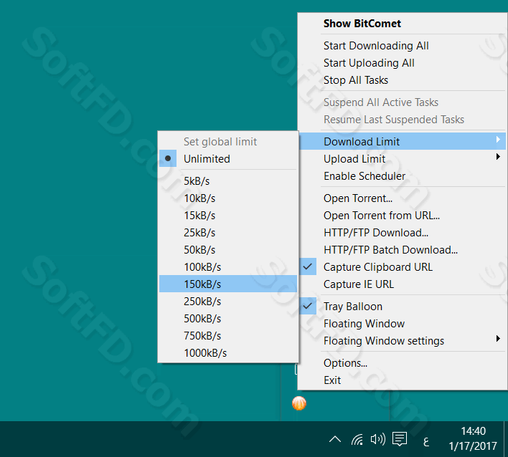The height and width of the screenshot is (457, 508).
Task: Set download limit to 100kB/s
Action: 228,267
